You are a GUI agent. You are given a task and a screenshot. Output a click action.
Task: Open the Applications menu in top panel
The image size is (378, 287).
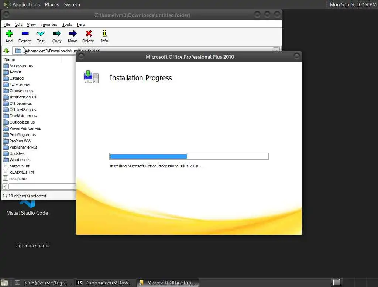point(26,4)
